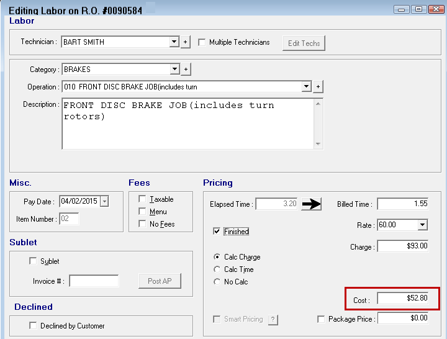
Task: Check the Taxable fee option
Action: pos(143,199)
